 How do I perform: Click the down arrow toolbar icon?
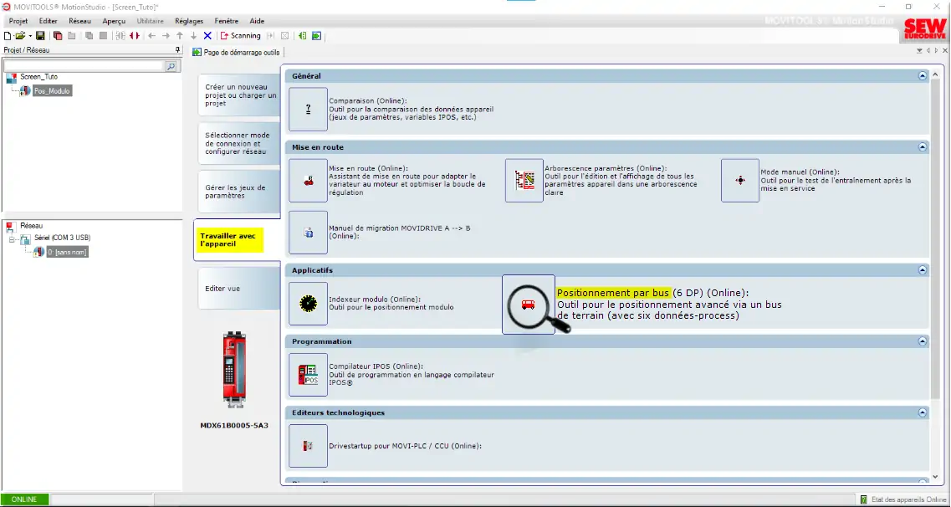click(x=193, y=36)
